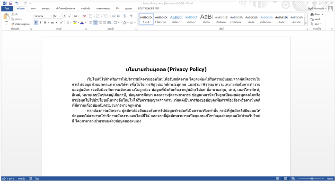Click the Thai Distributed alignment icon

tap(109, 22)
